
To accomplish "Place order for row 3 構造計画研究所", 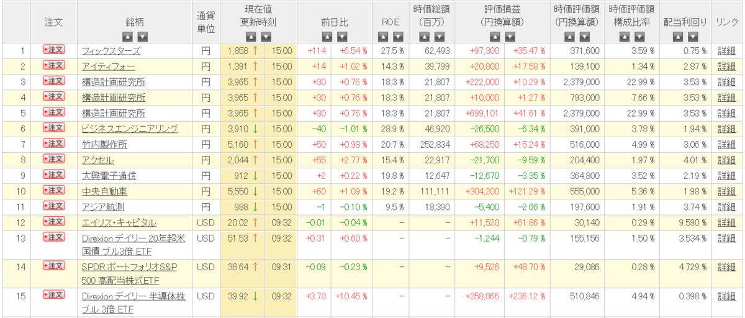I will (x=53, y=81).
